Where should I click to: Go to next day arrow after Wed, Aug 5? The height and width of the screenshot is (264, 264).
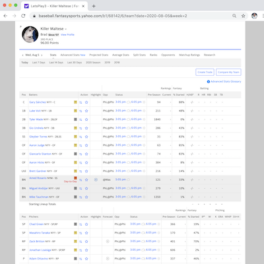pyautogui.click(x=42, y=55)
